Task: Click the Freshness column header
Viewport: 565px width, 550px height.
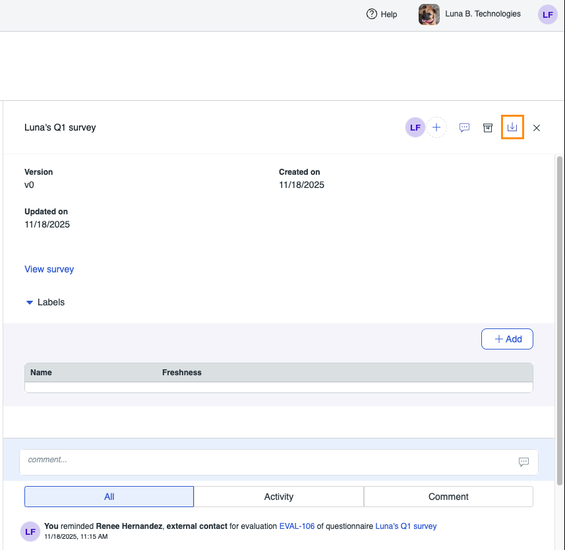Action: pyautogui.click(x=182, y=373)
